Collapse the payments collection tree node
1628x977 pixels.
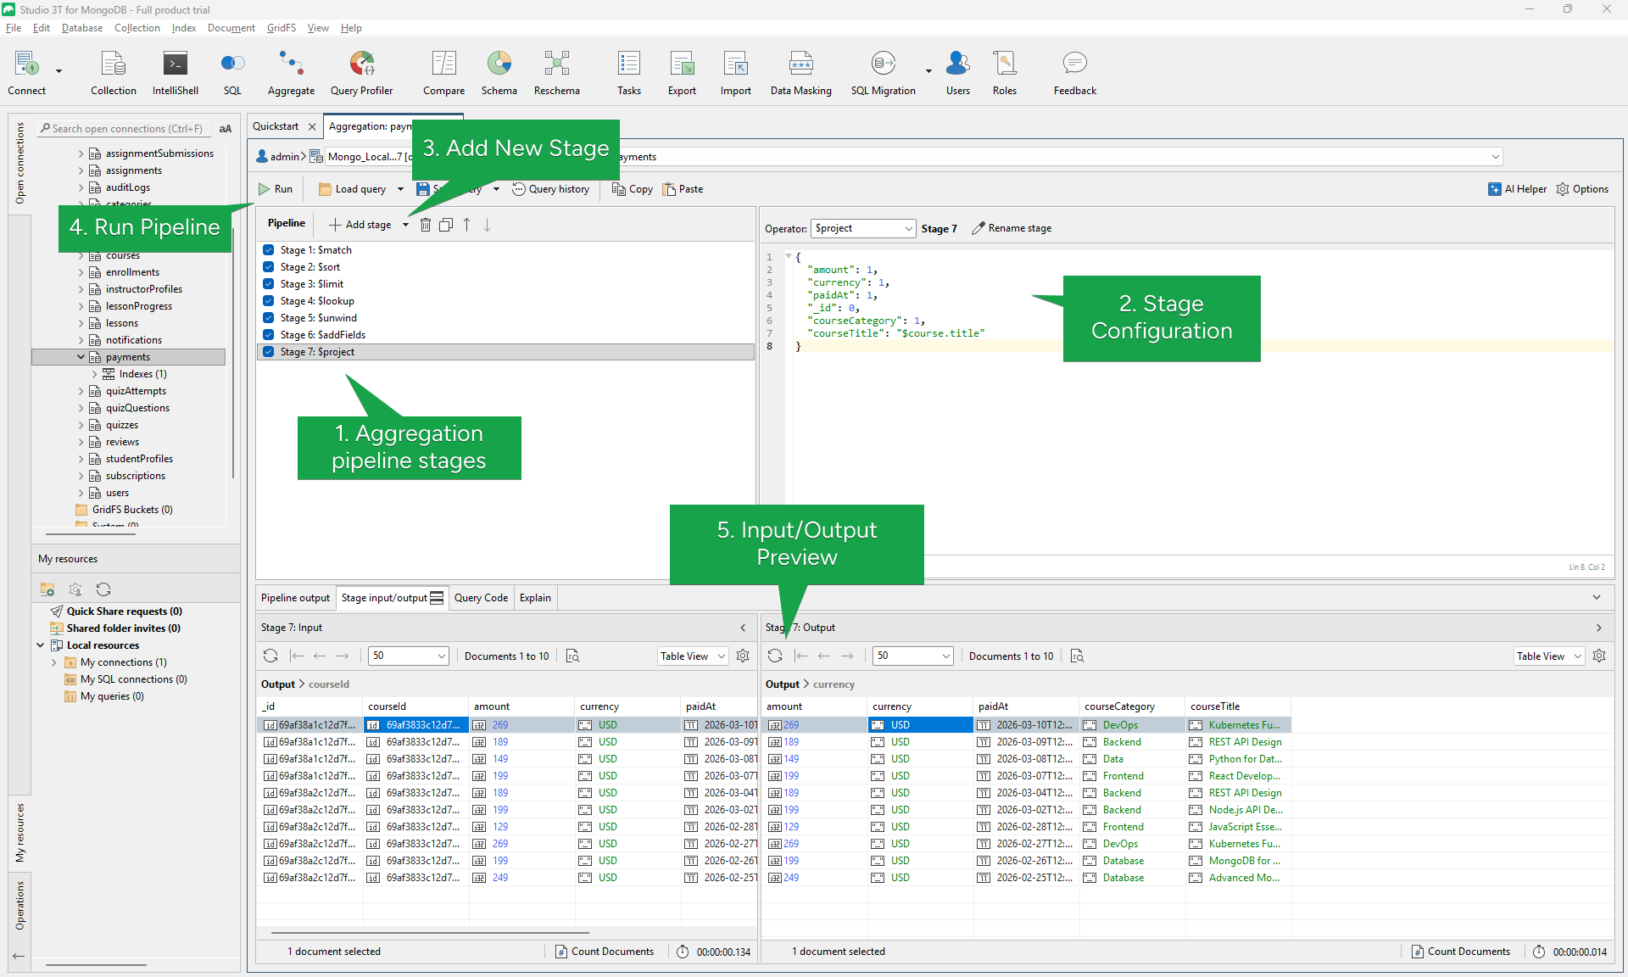pyautogui.click(x=81, y=357)
